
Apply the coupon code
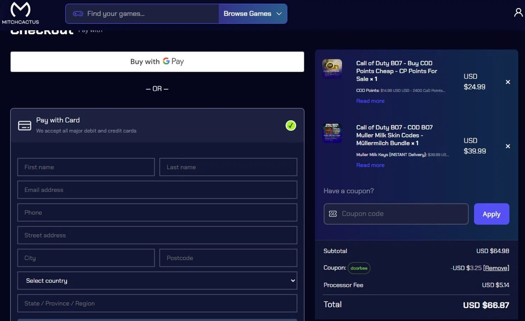tap(491, 214)
